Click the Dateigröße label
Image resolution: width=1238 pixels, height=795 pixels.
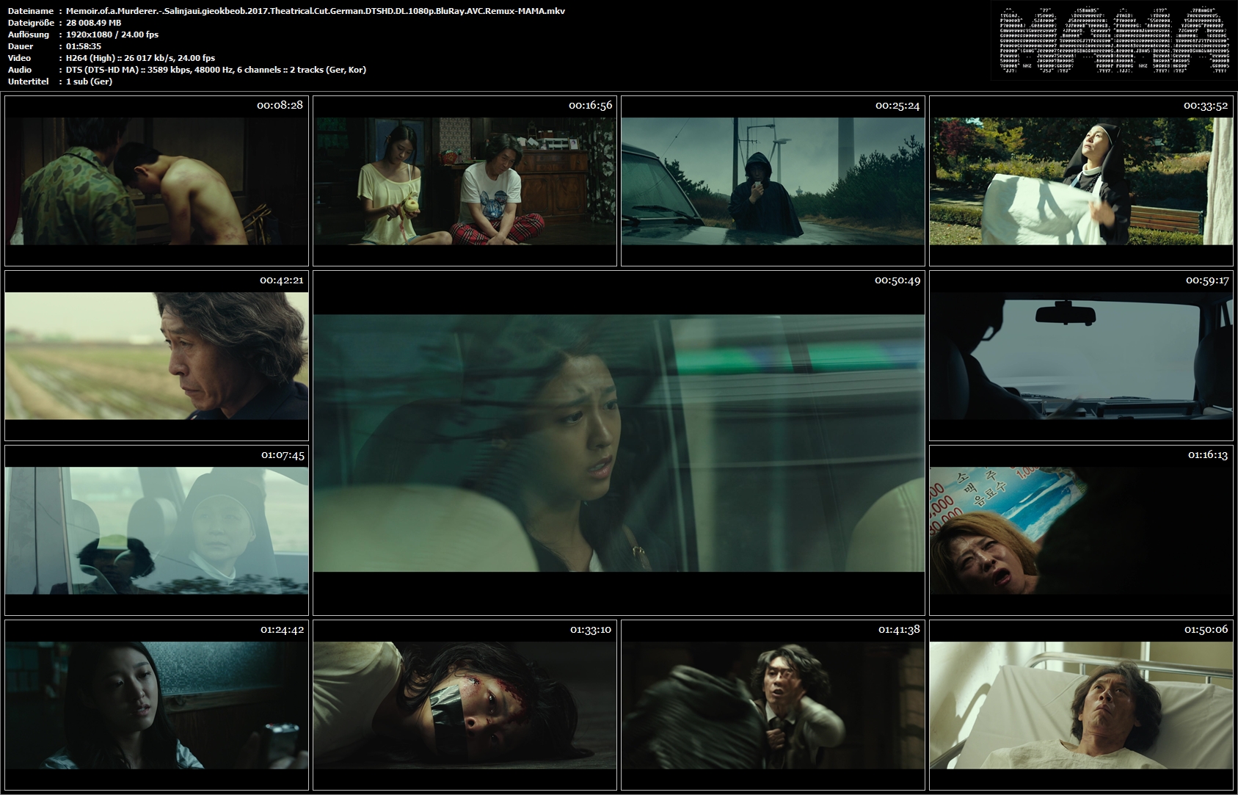point(31,23)
